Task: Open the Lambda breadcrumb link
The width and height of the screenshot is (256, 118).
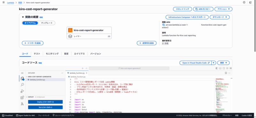Action: 11,3
